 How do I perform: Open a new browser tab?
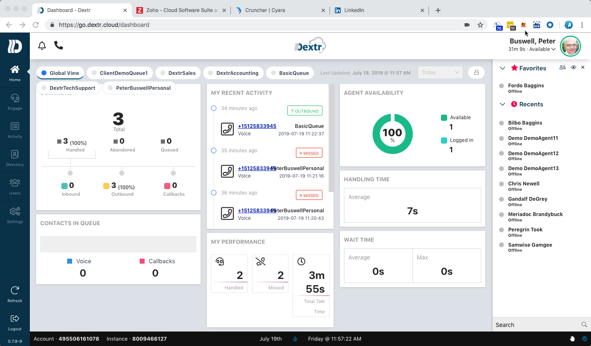pyautogui.click(x=438, y=10)
